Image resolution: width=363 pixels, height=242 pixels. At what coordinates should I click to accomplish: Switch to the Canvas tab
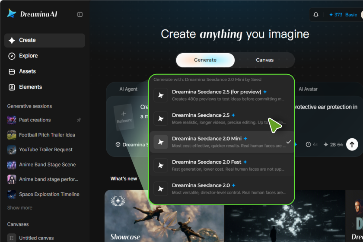[264, 60]
